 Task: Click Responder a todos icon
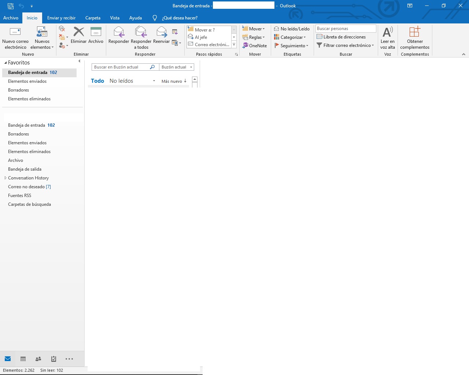click(141, 32)
